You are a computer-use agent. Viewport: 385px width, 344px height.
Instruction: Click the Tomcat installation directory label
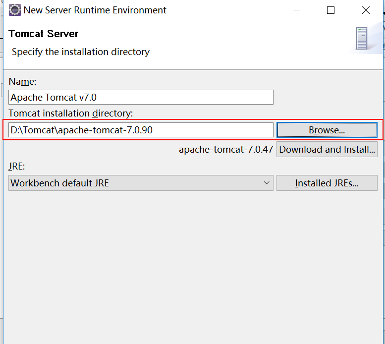coord(71,113)
